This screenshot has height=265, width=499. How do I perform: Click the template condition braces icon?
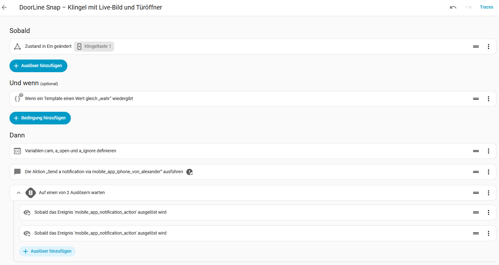pos(18,98)
